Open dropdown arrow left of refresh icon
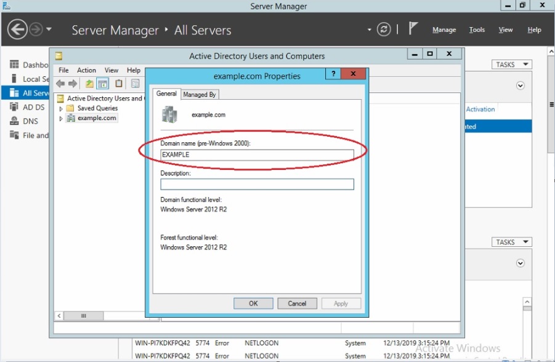Screen dimensions: 555x362 (369, 30)
